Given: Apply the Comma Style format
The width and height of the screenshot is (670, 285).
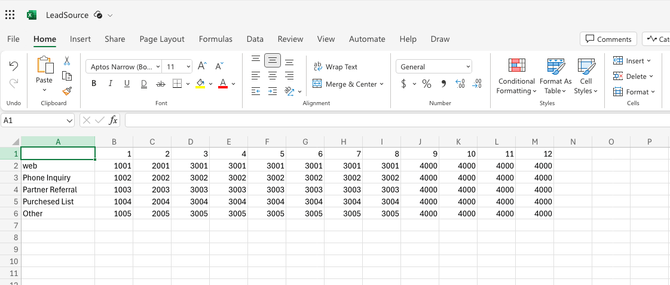Looking at the screenshot, I should tap(443, 84).
